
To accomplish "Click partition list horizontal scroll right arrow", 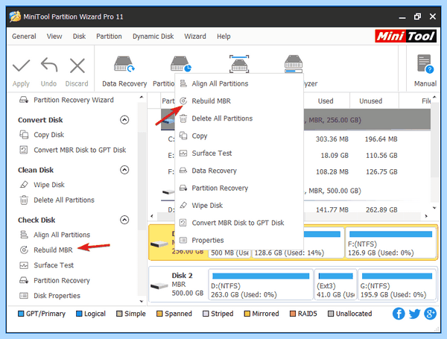I will [426, 216].
